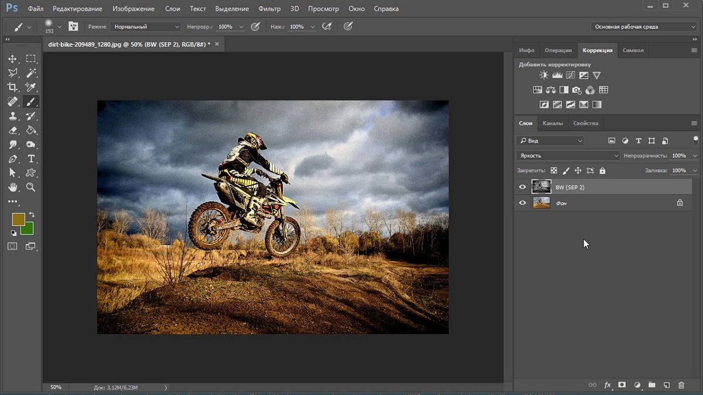Expand the Непрозрачность layer opacity arrow
The height and width of the screenshot is (395, 703).
click(x=695, y=156)
